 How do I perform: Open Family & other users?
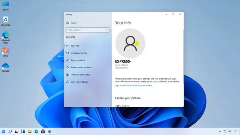80,75
